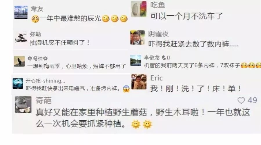
Task: Open 弥勒's ink-painting avatar
Action: [x=21, y=38]
